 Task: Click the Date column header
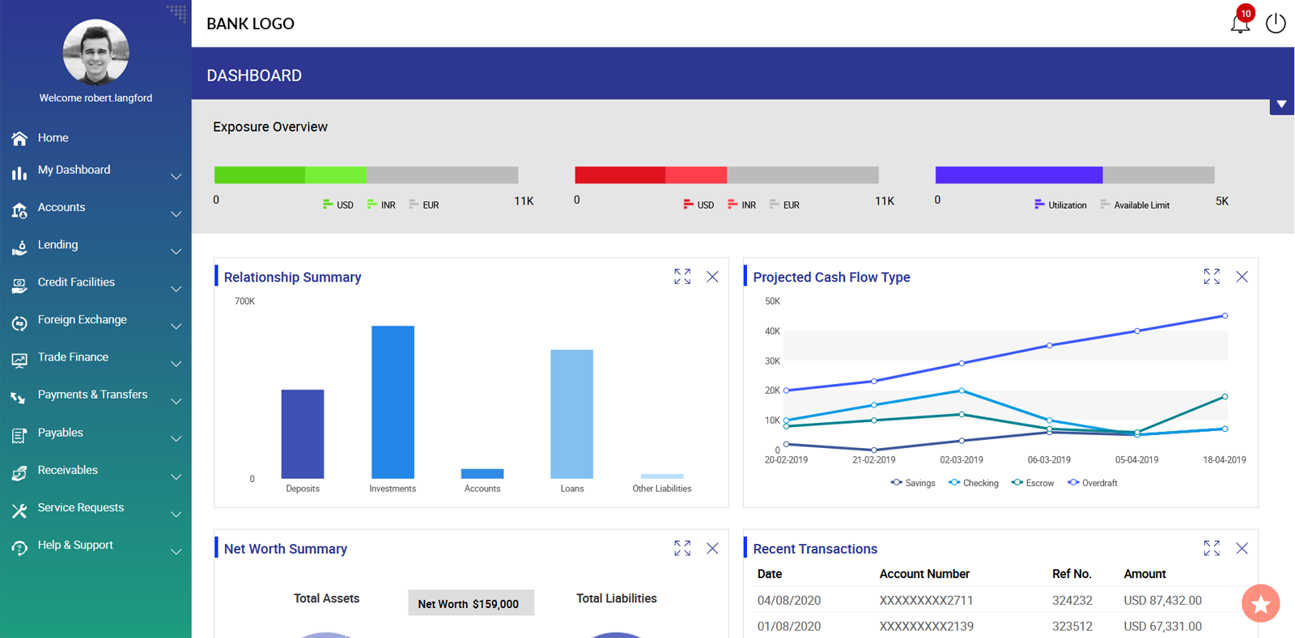click(x=769, y=574)
